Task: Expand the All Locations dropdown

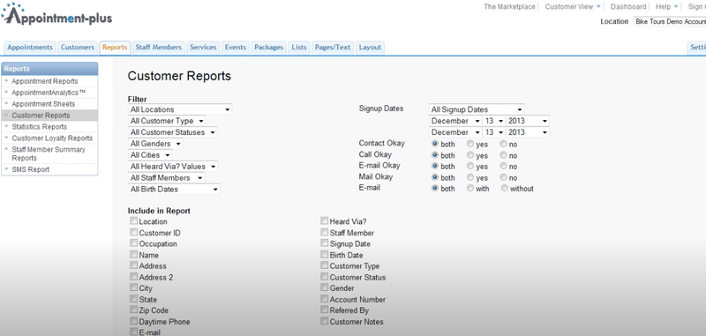Action: click(x=180, y=109)
